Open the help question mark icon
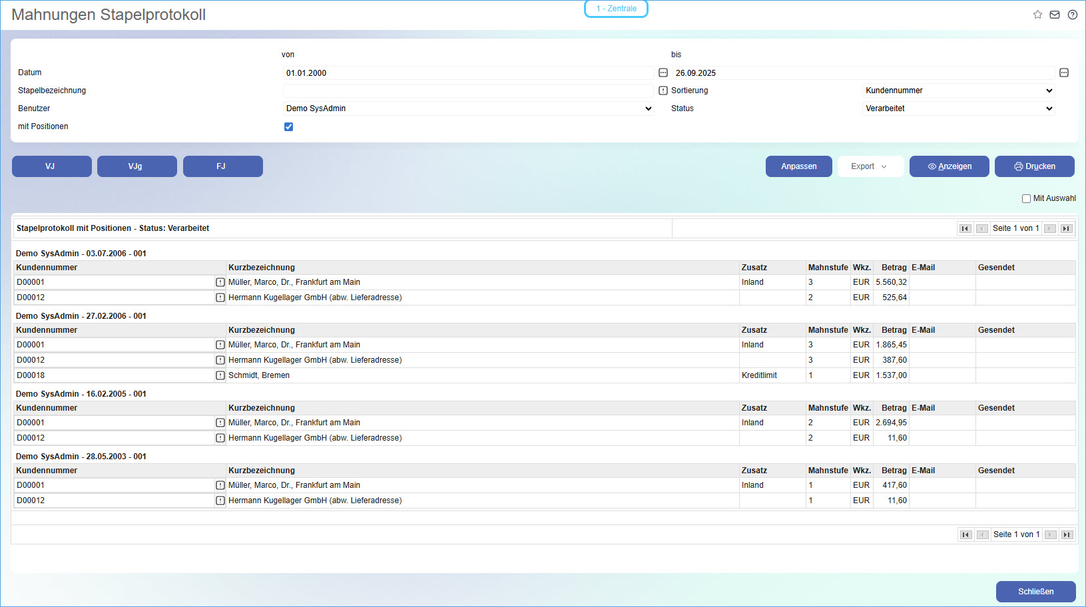This screenshot has height=607, width=1086. pyautogui.click(x=1072, y=15)
